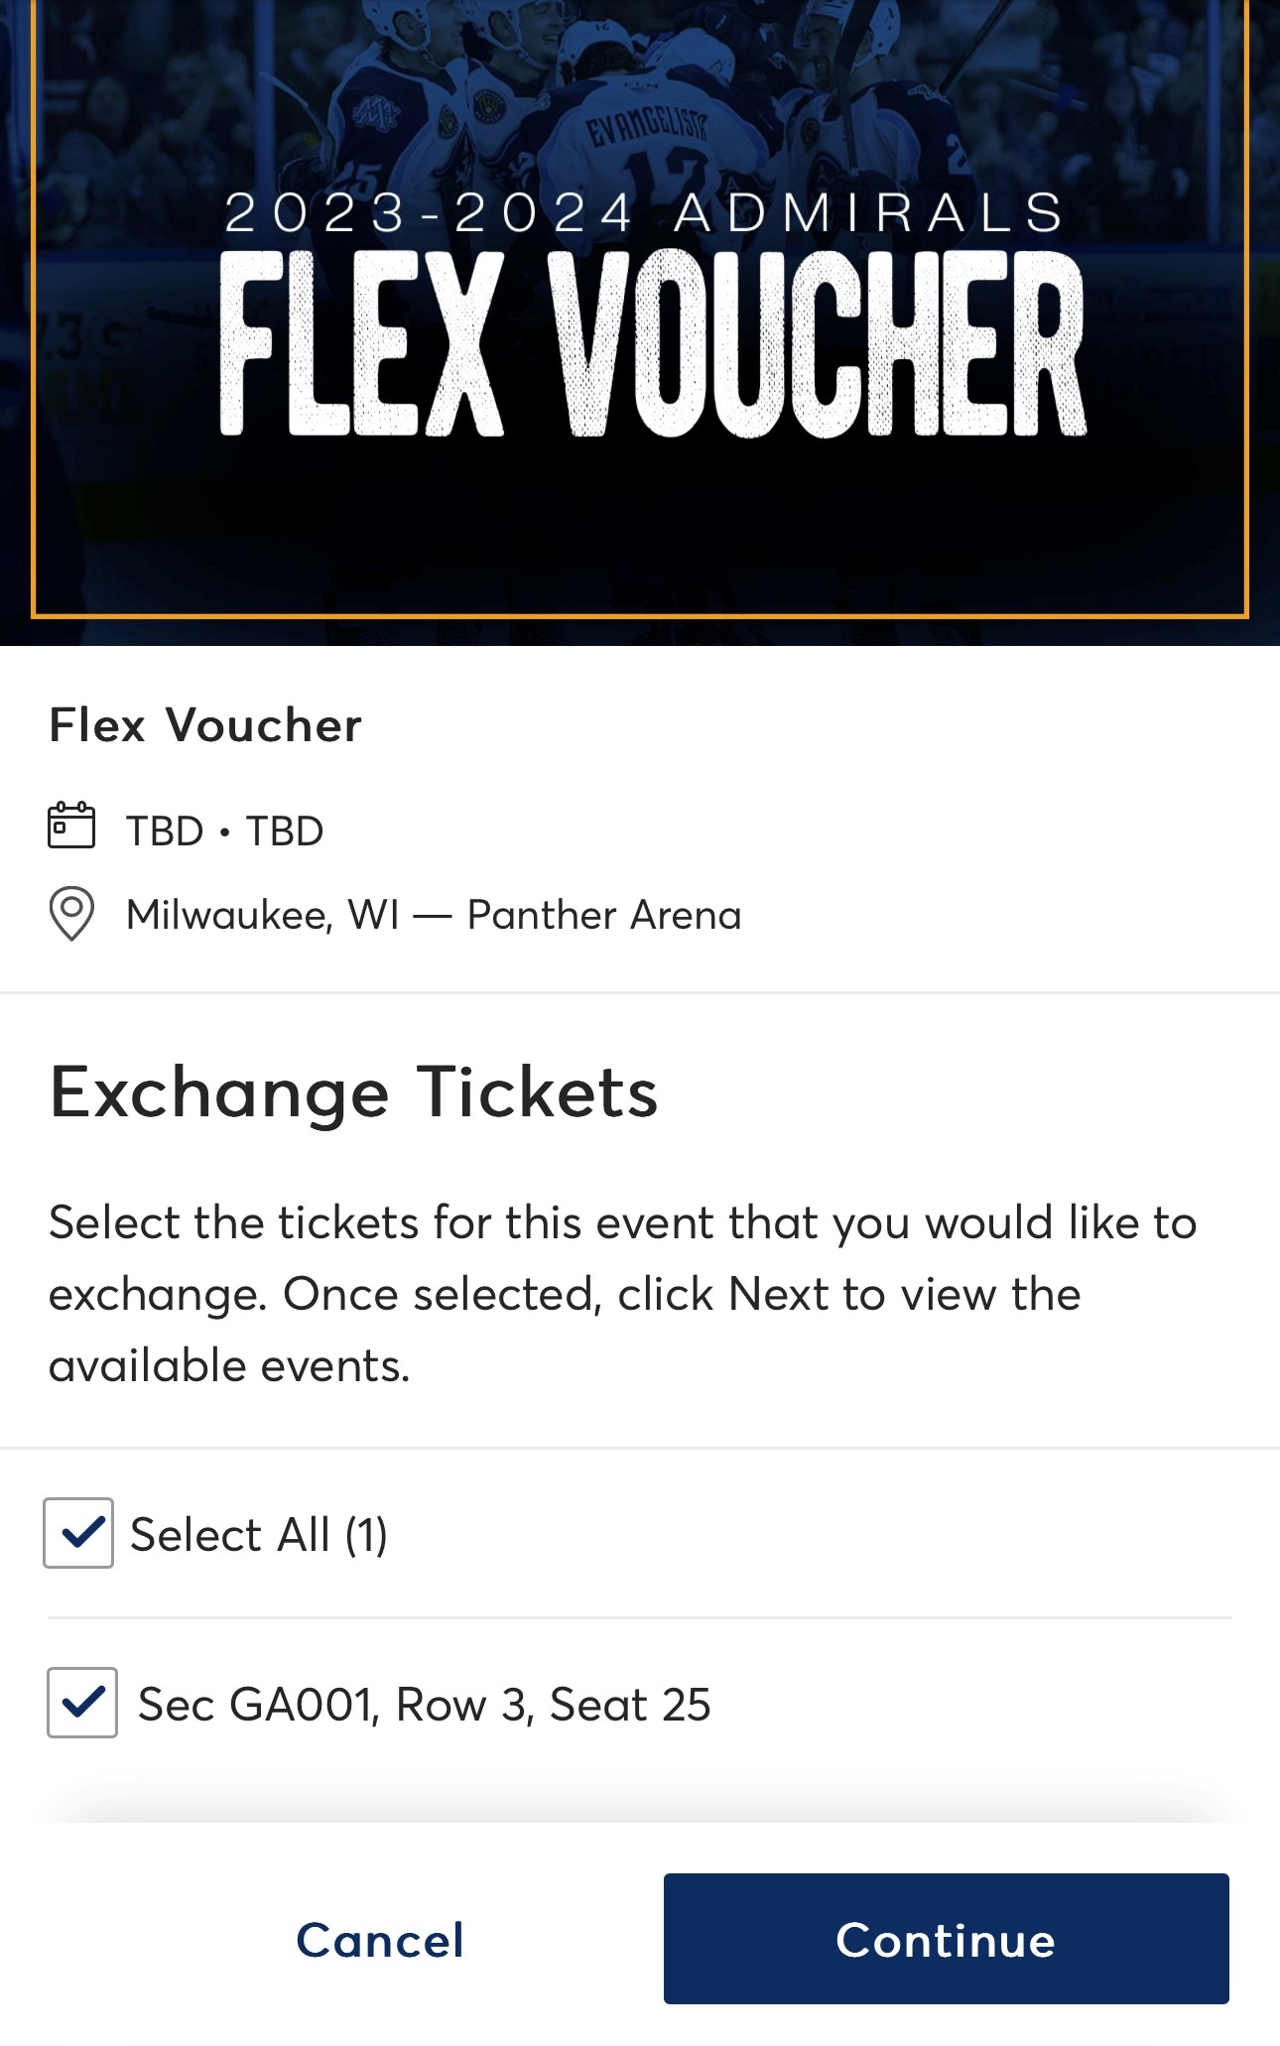The height and width of the screenshot is (2046, 1280).
Task: Tap the 2023-2024 ADMIRALS banner subtitle
Action: 645,213
